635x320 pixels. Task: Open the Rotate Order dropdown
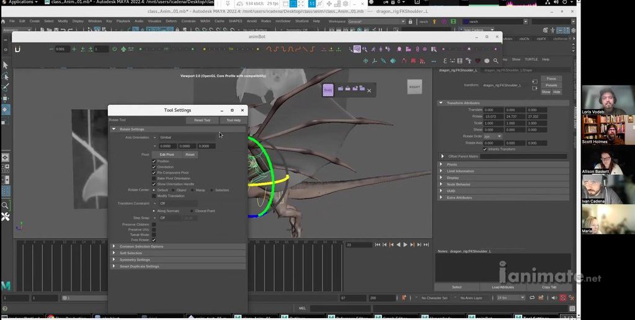(492, 136)
